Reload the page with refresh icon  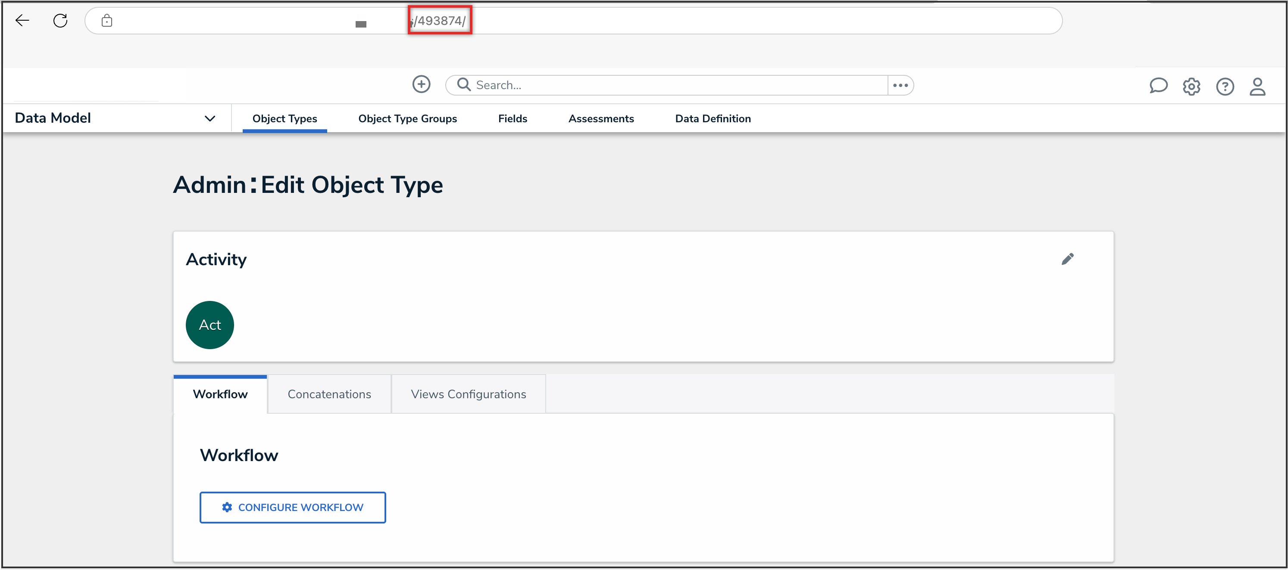(x=60, y=21)
